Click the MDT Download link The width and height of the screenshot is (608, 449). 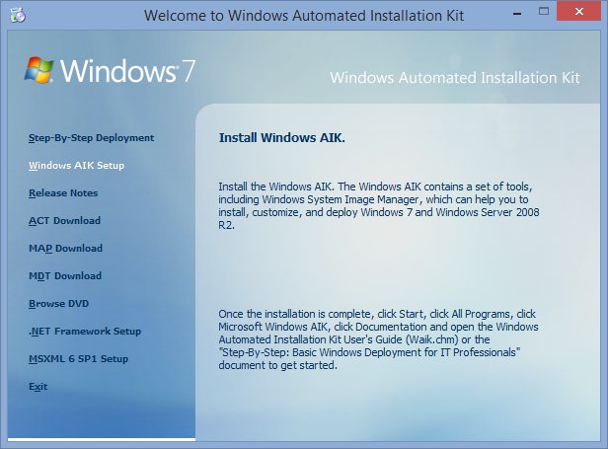pos(65,275)
